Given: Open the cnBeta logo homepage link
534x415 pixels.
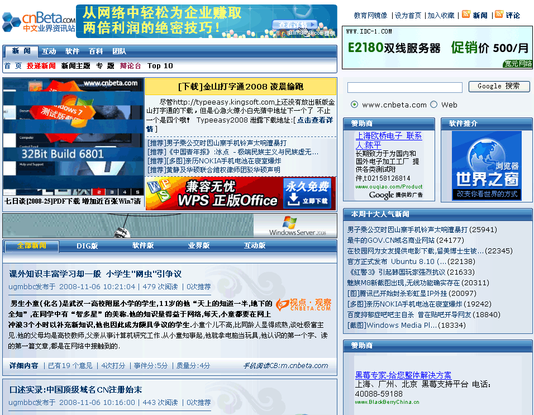Looking at the screenshot, I should 39,22.
